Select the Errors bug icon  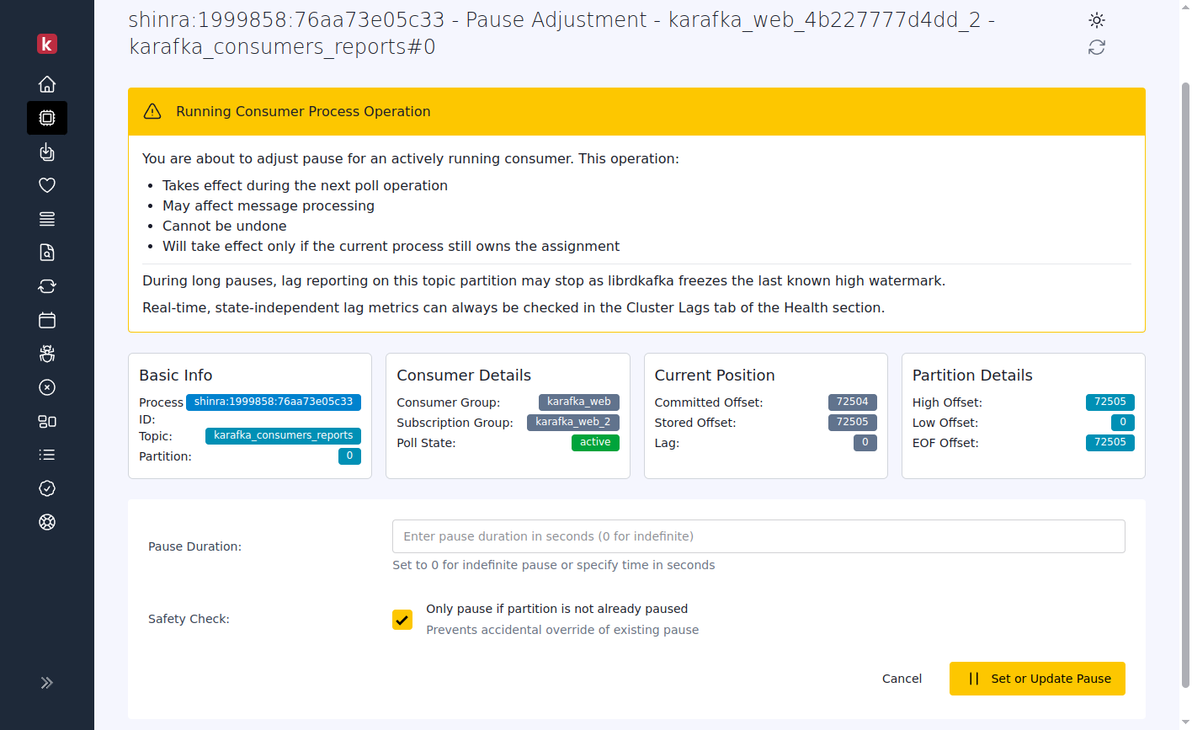pos(47,354)
